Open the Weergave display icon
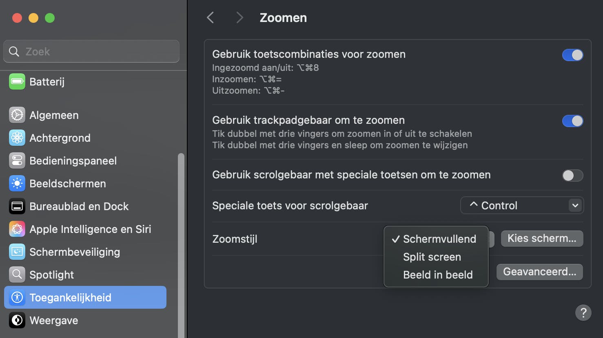This screenshot has width=603, height=338. click(17, 320)
